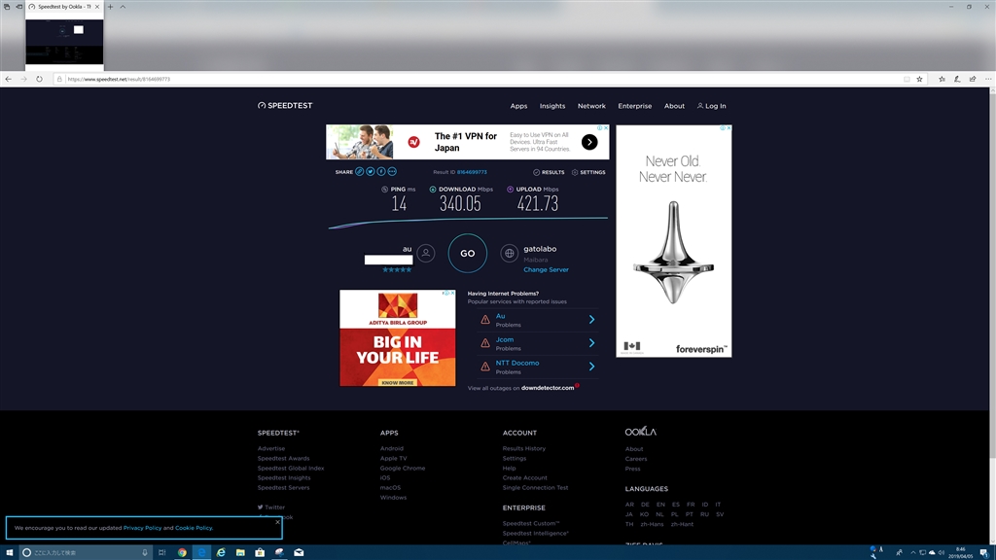The image size is (996, 560).
Task: Open a new browser tab
Action: point(110,7)
